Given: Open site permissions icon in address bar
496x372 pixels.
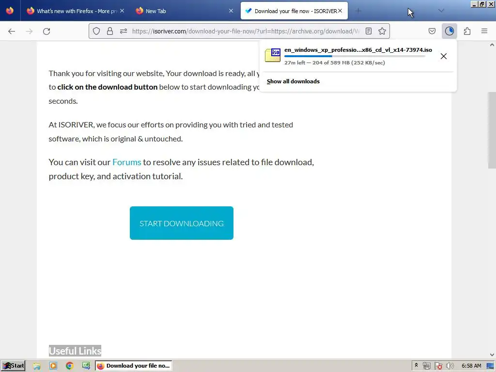Looking at the screenshot, I should (x=124, y=31).
